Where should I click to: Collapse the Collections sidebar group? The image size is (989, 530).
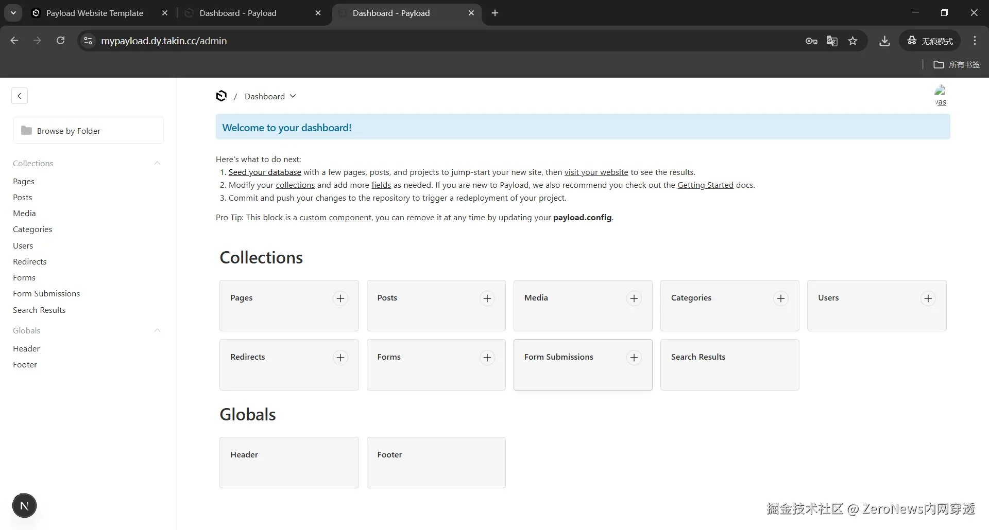[157, 163]
